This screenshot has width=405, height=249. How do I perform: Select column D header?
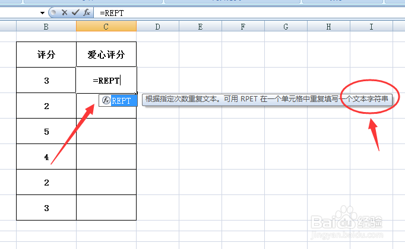tap(157, 27)
